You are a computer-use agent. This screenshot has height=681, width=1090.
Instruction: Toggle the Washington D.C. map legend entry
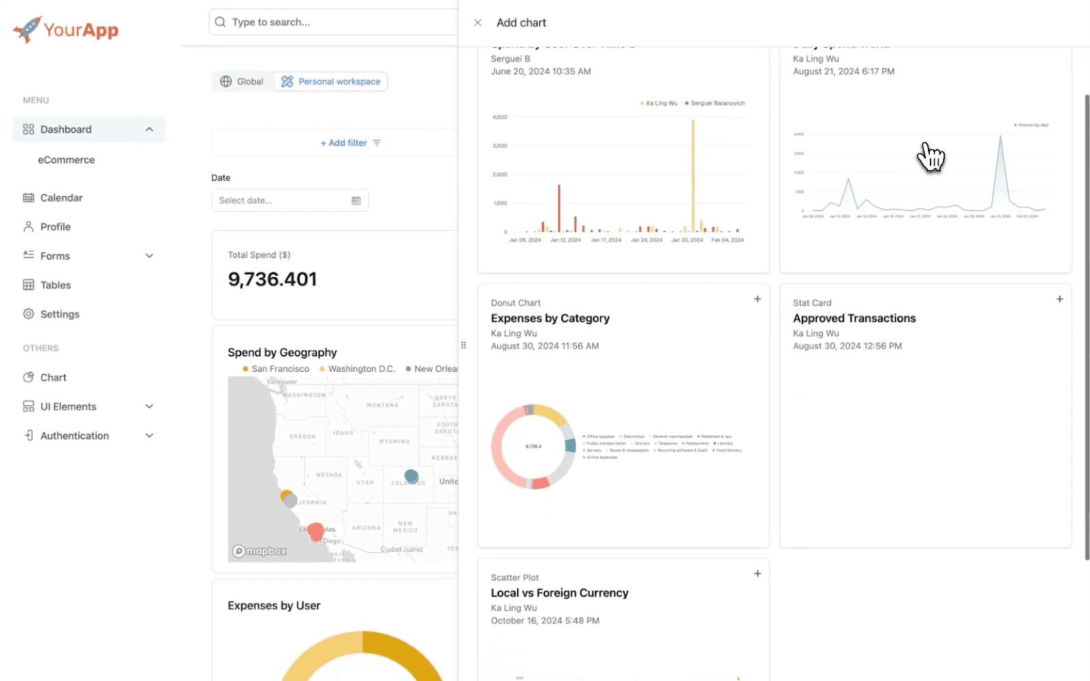[357, 368]
